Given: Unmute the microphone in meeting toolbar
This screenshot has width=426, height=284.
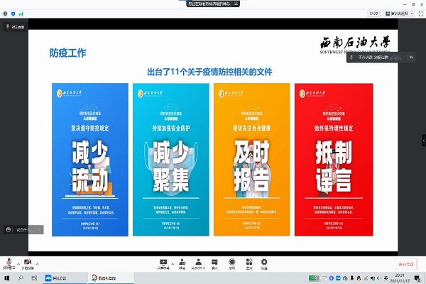Looking at the screenshot, I should [x=9, y=262].
